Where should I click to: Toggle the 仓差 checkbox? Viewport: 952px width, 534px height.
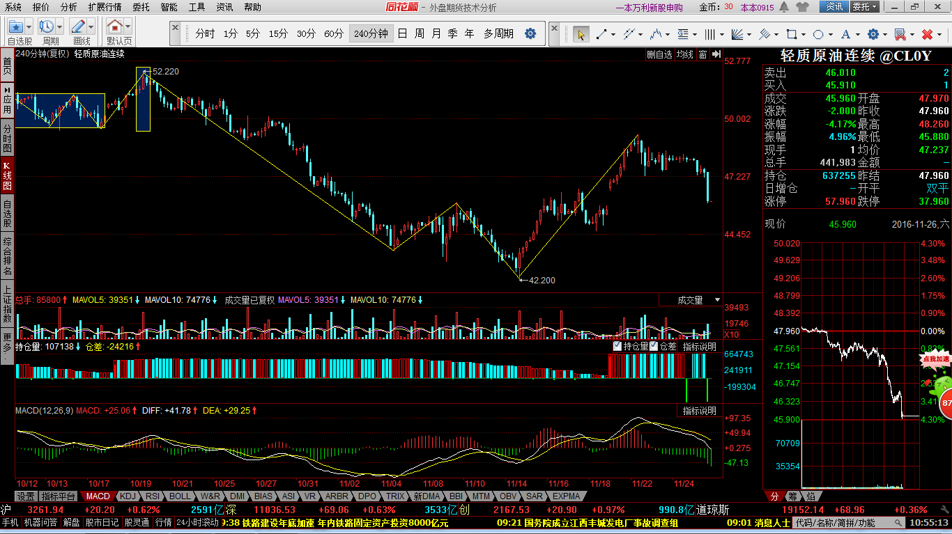pos(654,346)
